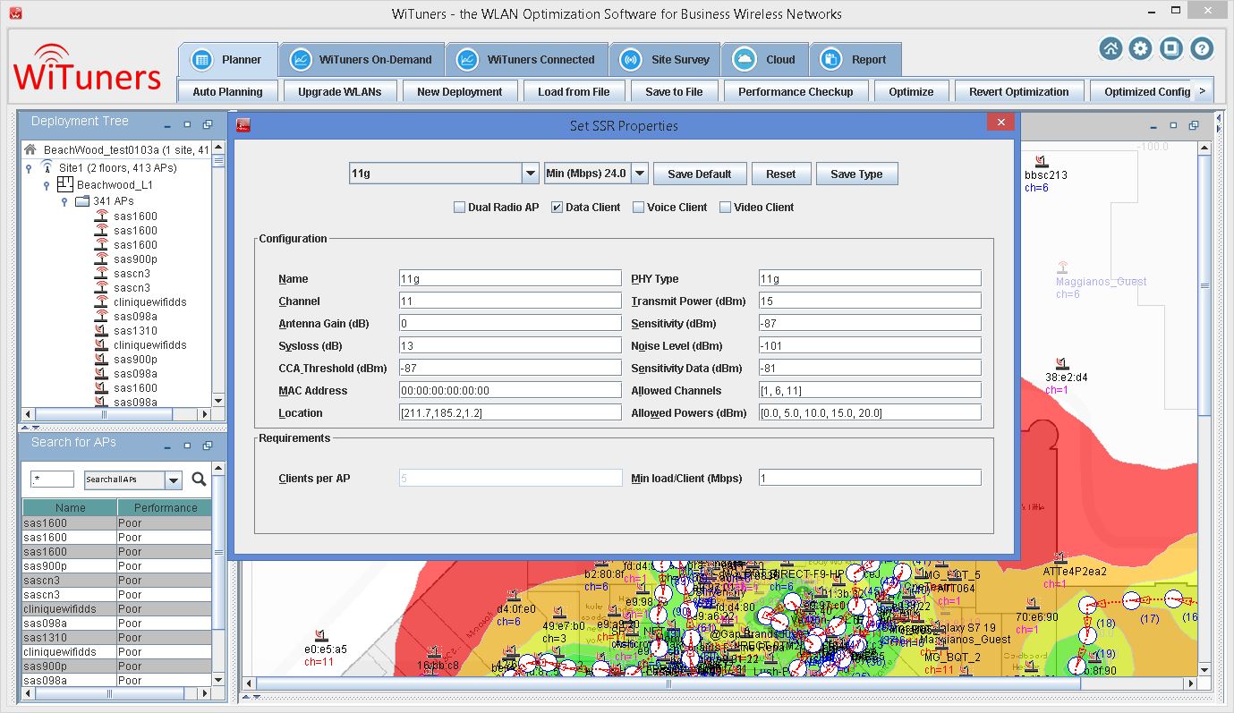Click the Reset button

[x=780, y=174]
